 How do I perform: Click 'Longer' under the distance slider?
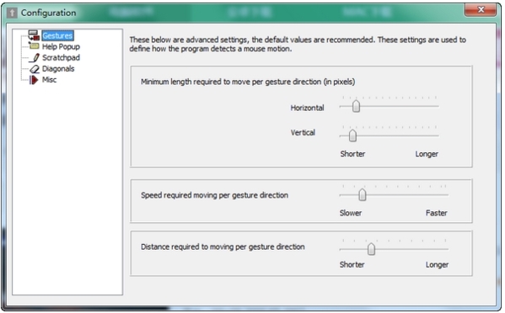tap(437, 265)
